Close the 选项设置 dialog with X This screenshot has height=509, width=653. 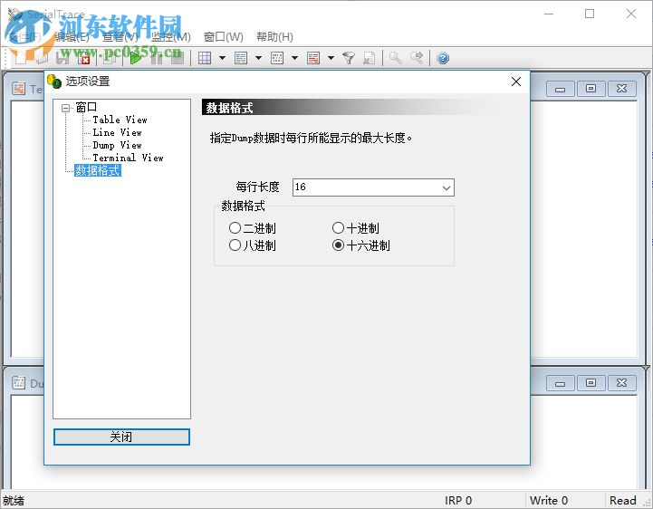516,82
